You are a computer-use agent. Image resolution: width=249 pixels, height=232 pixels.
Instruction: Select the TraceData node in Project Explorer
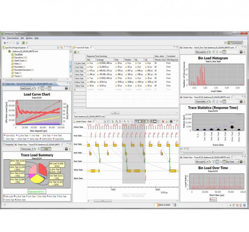19,54
